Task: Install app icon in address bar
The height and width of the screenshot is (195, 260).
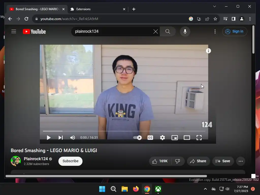Action: click(x=199, y=19)
